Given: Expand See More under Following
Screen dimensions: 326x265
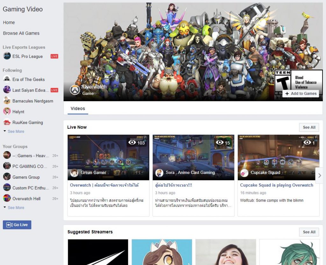Looking at the screenshot, I should coord(16,132).
